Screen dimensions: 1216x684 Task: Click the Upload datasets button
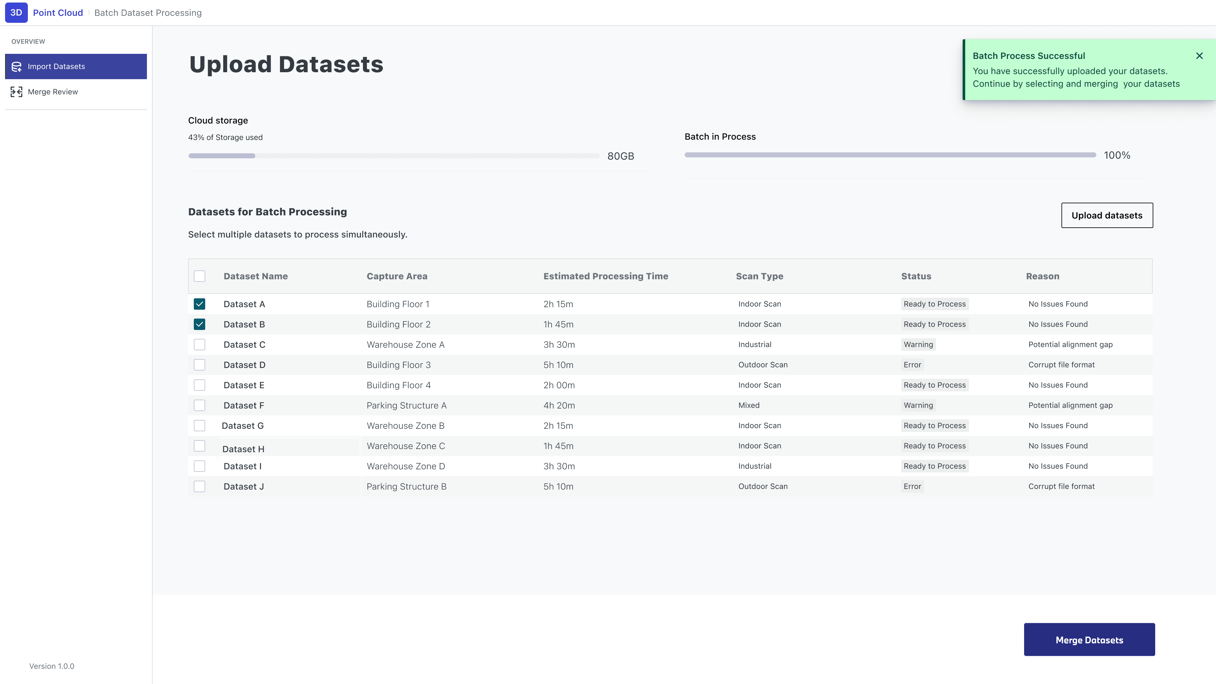1106,215
